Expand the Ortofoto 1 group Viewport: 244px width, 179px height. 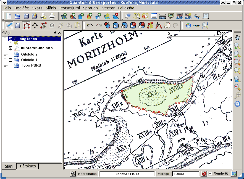point(5,60)
